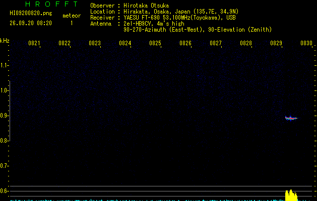Click the Location line Hirakata, Osaka, Japan

(x=164, y=12)
